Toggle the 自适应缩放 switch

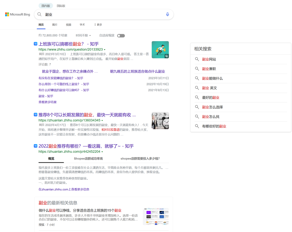tap(121, 36)
